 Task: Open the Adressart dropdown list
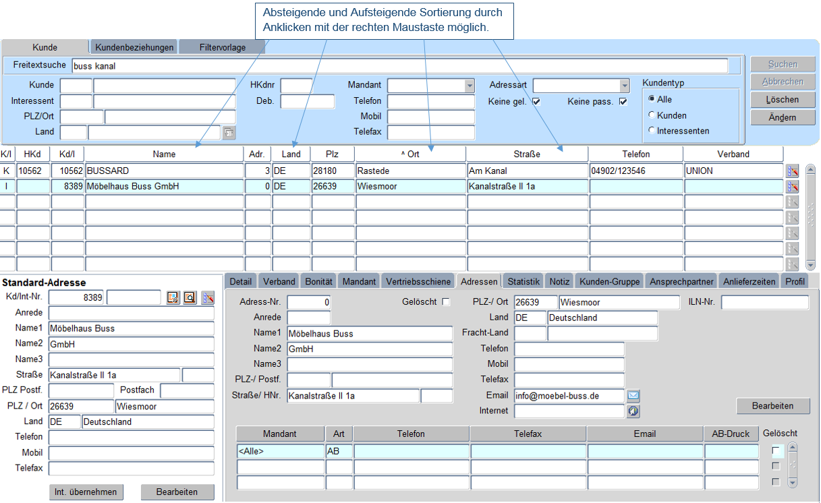click(625, 86)
